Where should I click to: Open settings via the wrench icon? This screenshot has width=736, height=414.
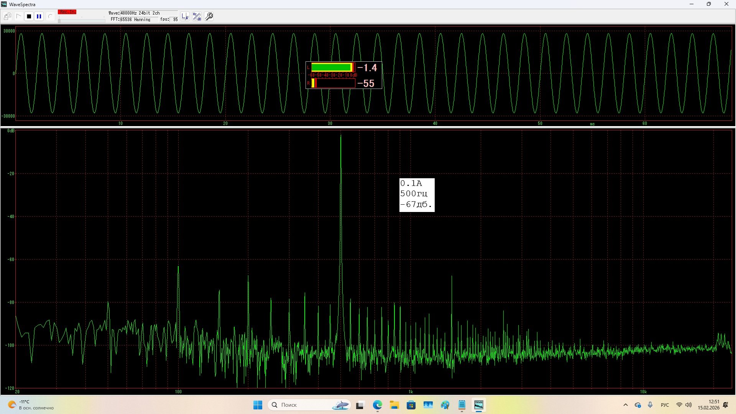tap(209, 16)
